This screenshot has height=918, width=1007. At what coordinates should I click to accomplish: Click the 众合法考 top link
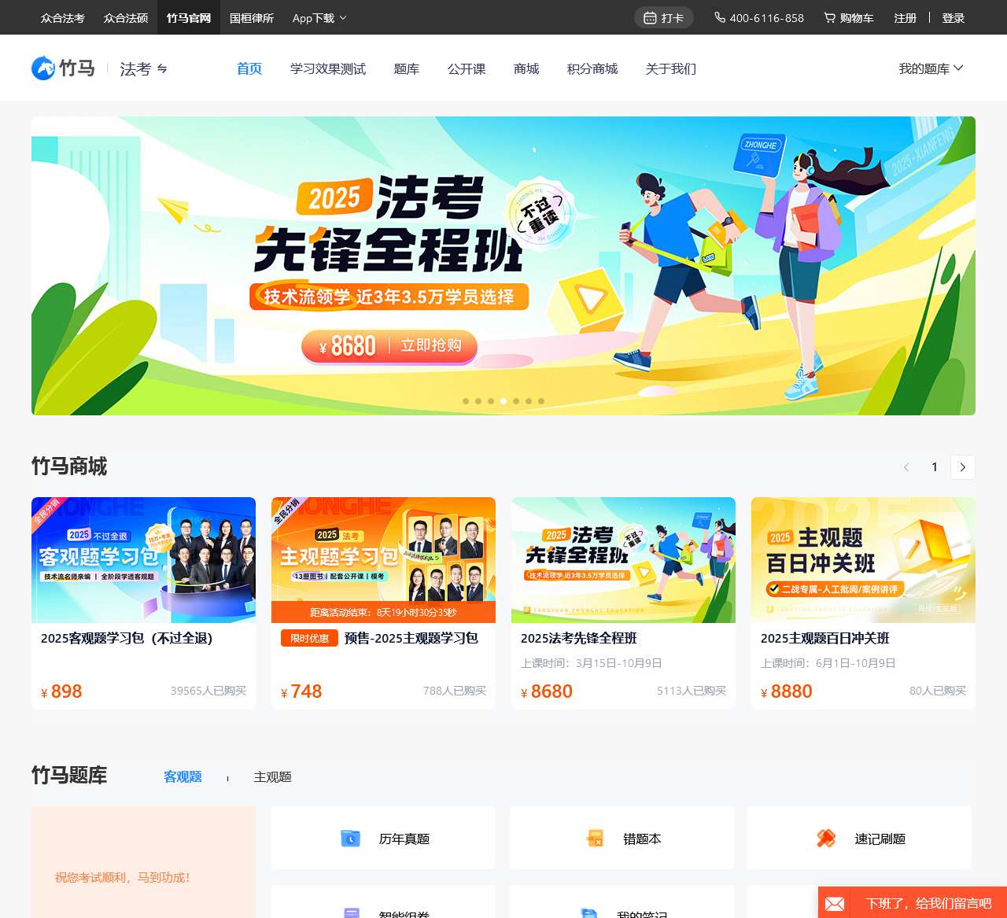(63, 17)
